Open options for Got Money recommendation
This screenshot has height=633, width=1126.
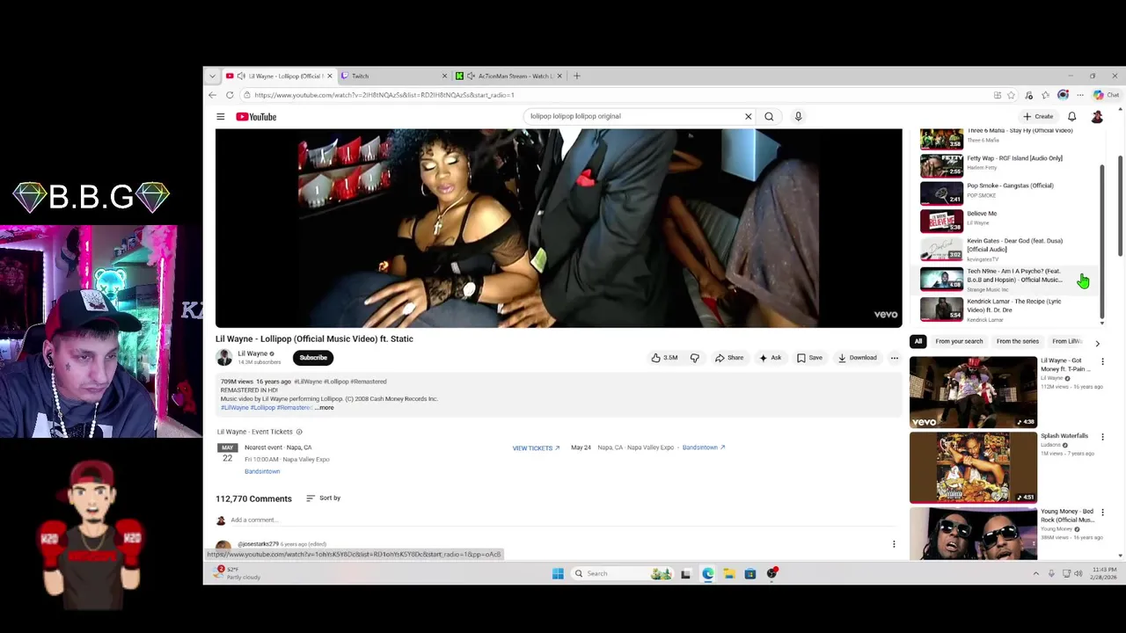1102,361
